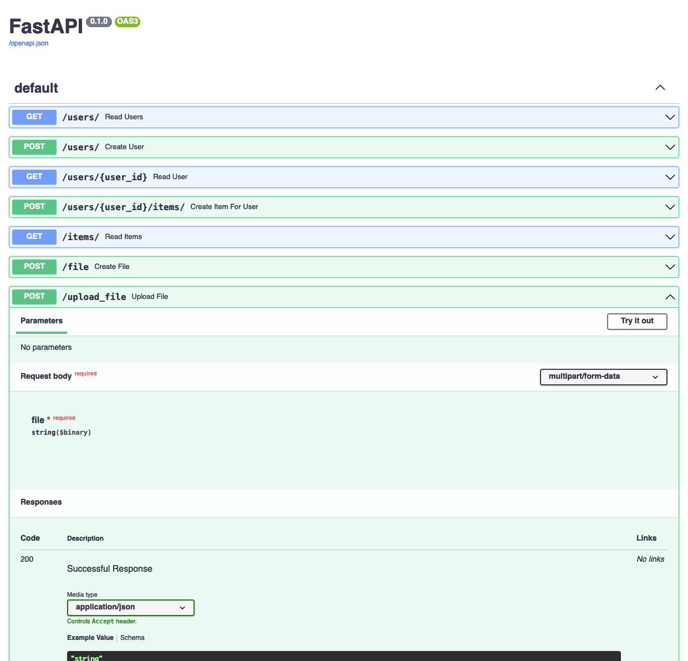Click the GET badge for Read Users
Viewport: 688px width, 661px height.
pos(34,117)
